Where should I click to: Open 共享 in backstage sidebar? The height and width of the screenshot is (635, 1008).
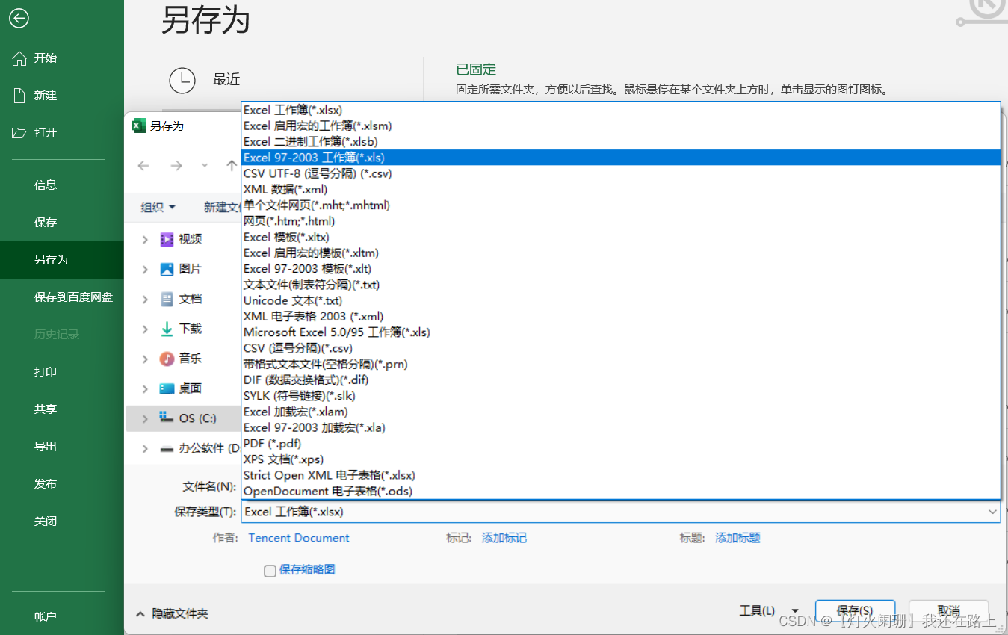coord(62,409)
